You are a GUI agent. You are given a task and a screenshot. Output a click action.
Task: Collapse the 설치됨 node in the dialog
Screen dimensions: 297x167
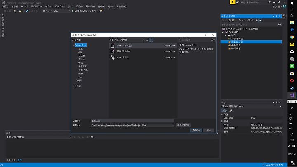[x=73, y=40]
